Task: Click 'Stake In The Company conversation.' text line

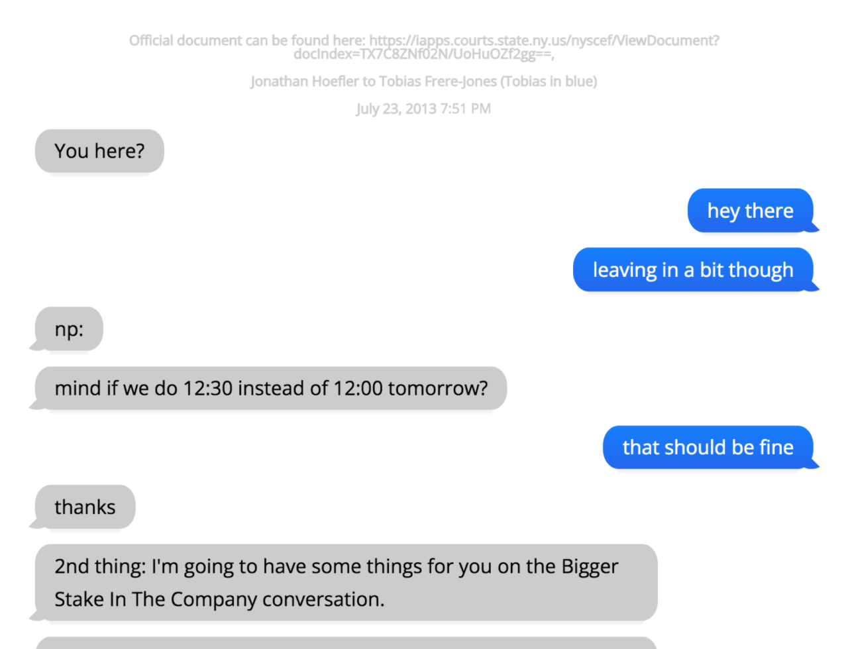Action: pos(219,599)
